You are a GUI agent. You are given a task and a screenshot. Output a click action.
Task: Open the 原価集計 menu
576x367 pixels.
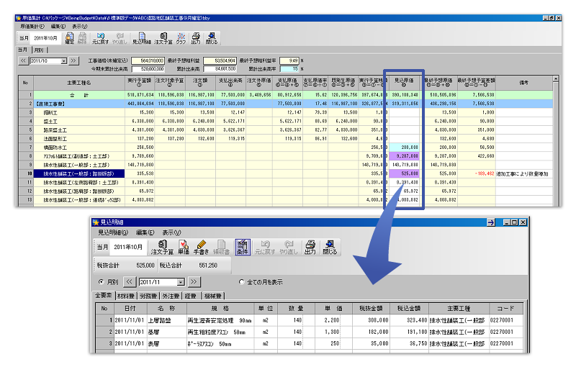33,26
